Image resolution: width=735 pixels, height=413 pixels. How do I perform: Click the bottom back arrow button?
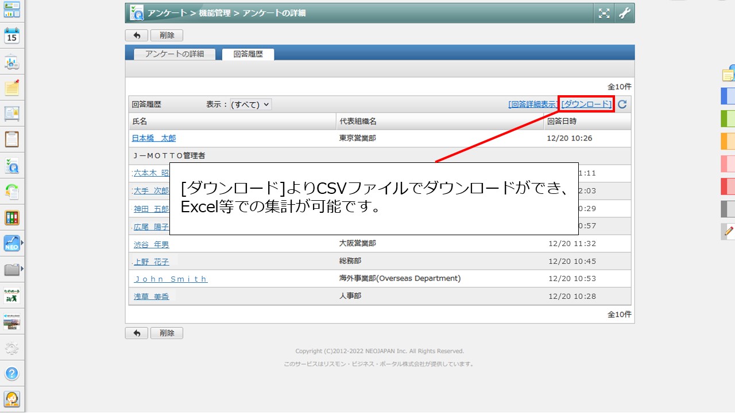pyautogui.click(x=137, y=333)
